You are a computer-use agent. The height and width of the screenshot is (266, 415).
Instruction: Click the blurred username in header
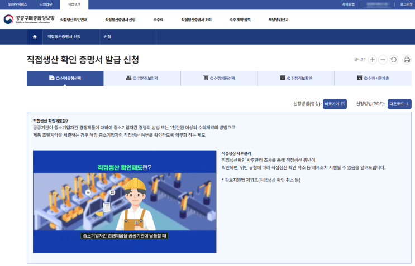378,4
